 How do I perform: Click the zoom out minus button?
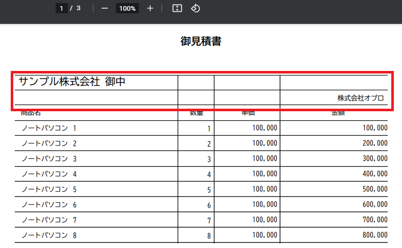click(105, 8)
